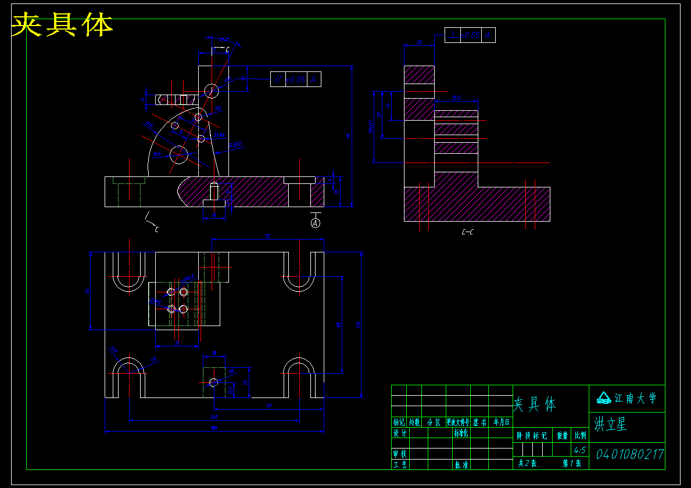The width and height of the screenshot is (691, 488).
Task: Select the R8 radius dimension
Action: coord(218,109)
